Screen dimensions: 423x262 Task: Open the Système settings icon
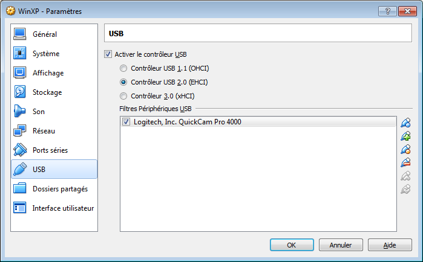[20, 53]
